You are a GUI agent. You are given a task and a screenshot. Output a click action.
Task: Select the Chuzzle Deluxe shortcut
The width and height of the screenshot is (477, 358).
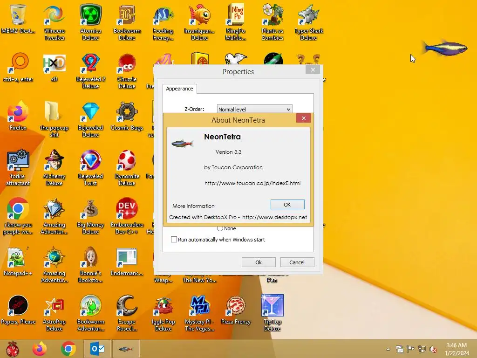click(127, 71)
